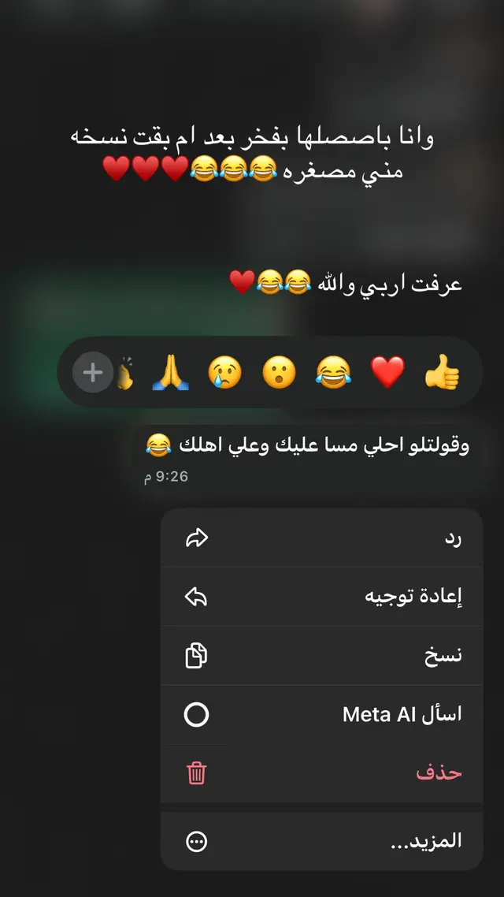Open more reactions with the plus button
The width and height of the screenshot is (504, 897).
click(x=93, y=372)
